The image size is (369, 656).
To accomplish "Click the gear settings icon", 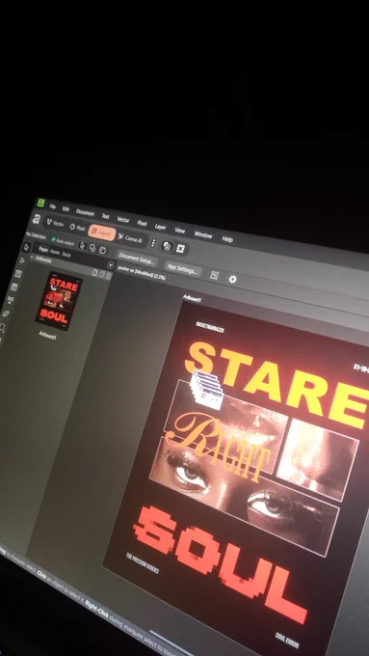I will 233,279.
